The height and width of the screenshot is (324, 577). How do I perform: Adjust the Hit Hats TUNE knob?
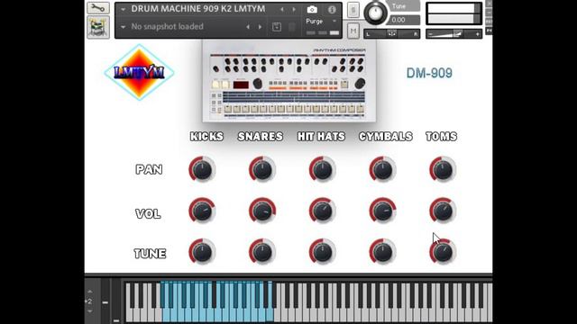click(x=323, y=252)
